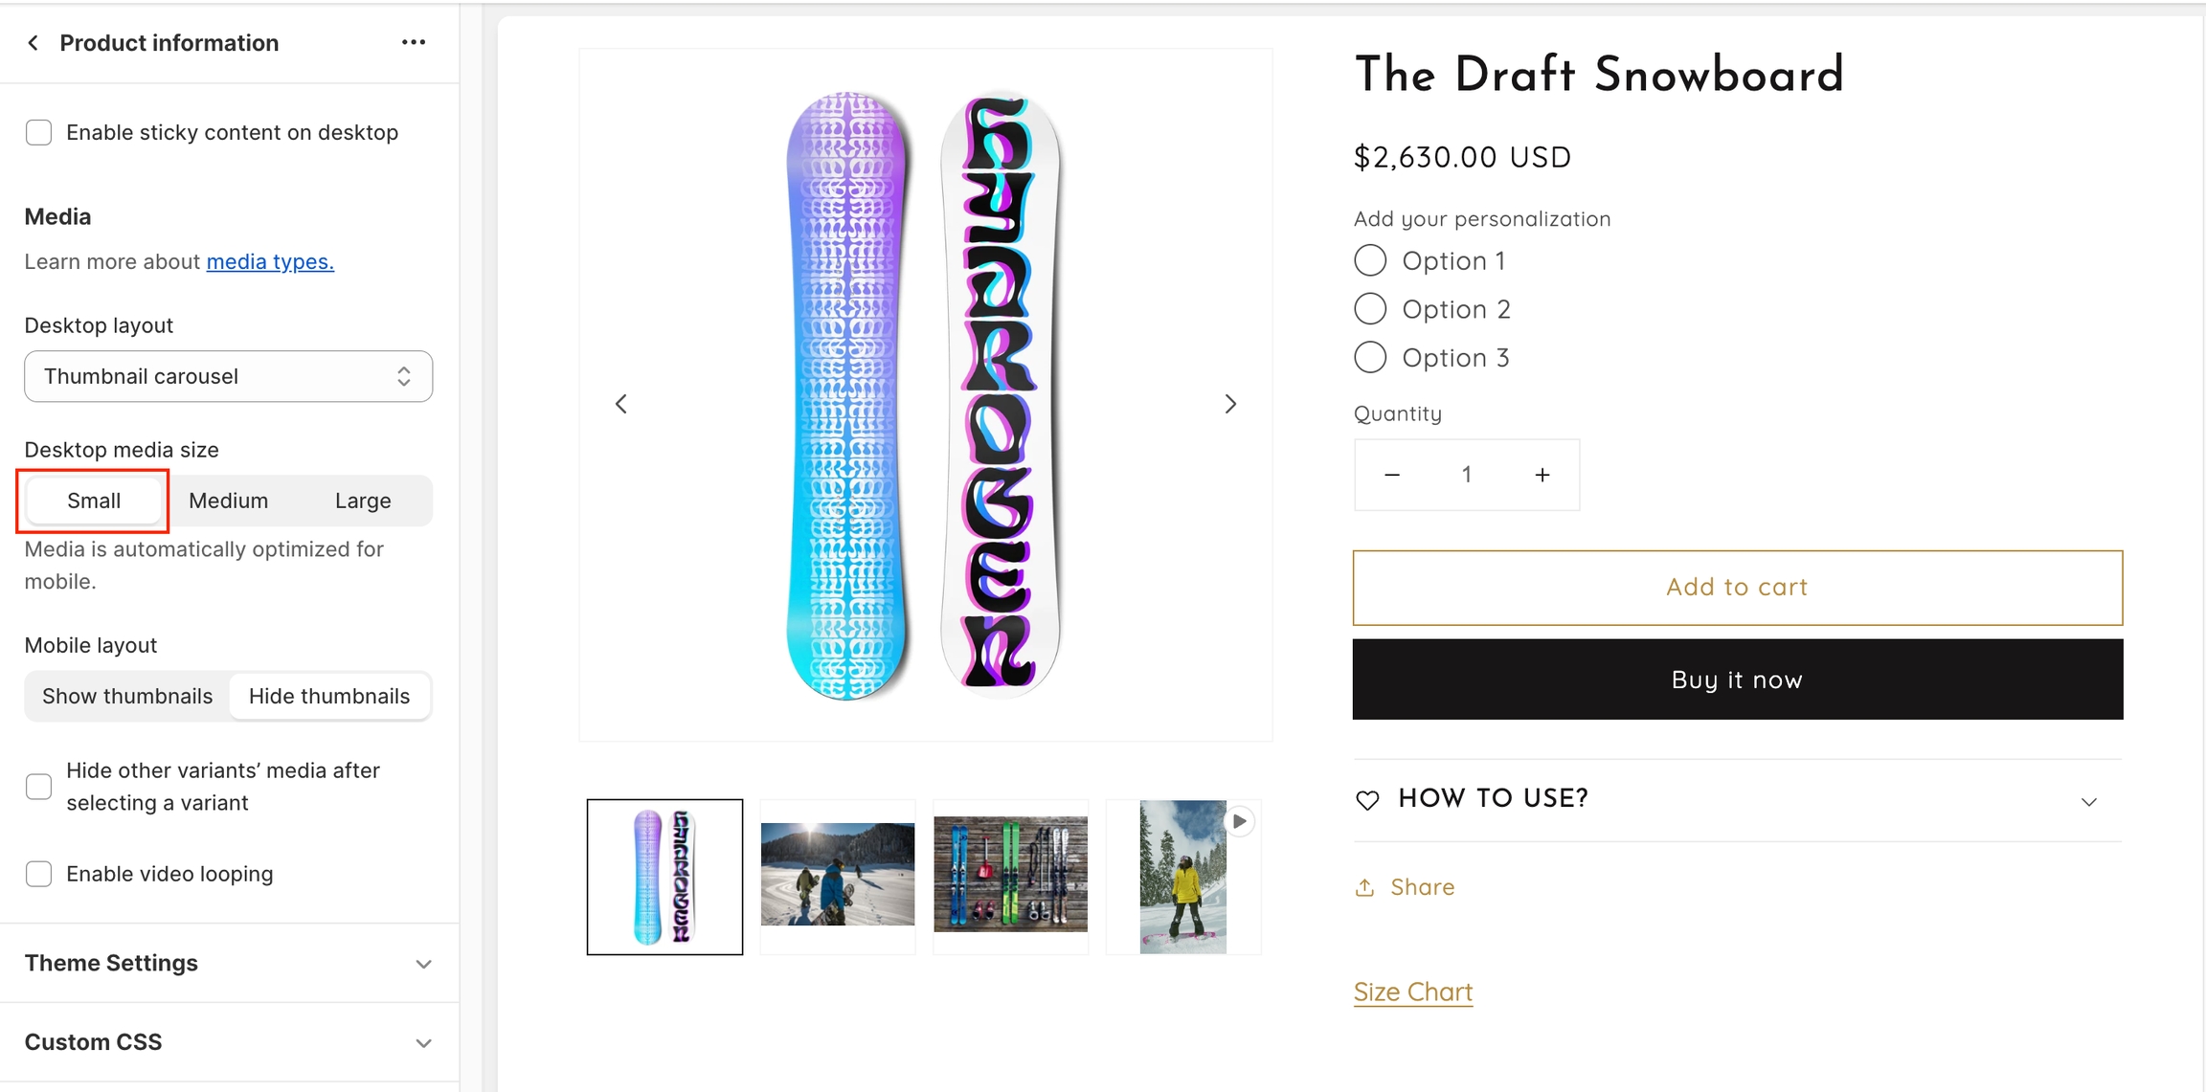The image size is (2206, 1092).
Task: Expand the Custom CSS section
Action: click(x=229, y=1042)
